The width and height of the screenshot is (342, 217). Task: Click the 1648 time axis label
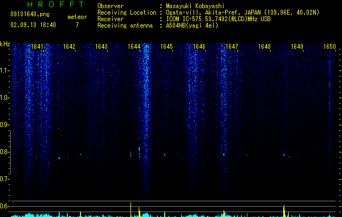coord(264,47)
